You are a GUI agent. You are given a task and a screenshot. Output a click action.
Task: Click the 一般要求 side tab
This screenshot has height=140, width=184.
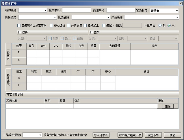[x=8, y=54]
